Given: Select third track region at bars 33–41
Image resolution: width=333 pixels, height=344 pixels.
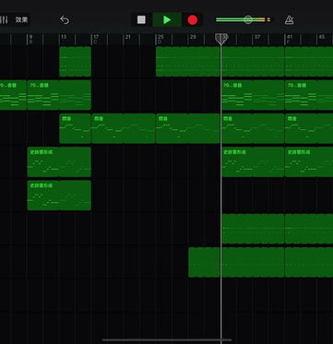Looking at the screenshot, I should coord(253,128).
